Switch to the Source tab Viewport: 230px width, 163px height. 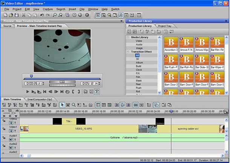click(x=7, y=26)
